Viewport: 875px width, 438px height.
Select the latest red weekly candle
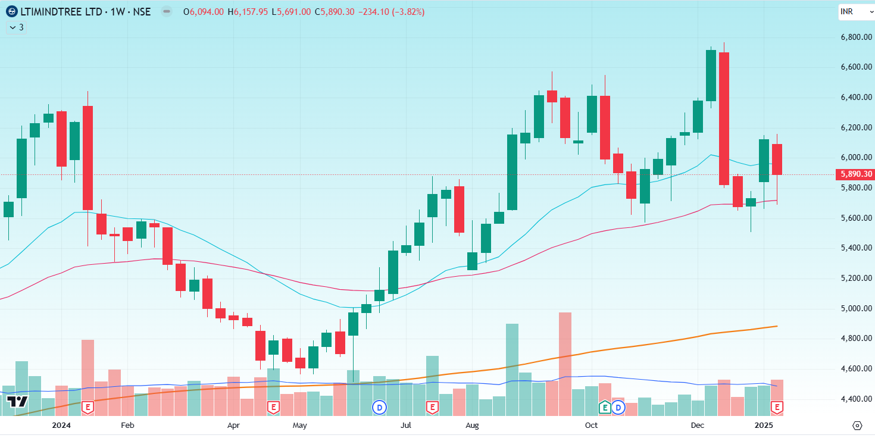(777, 159)
